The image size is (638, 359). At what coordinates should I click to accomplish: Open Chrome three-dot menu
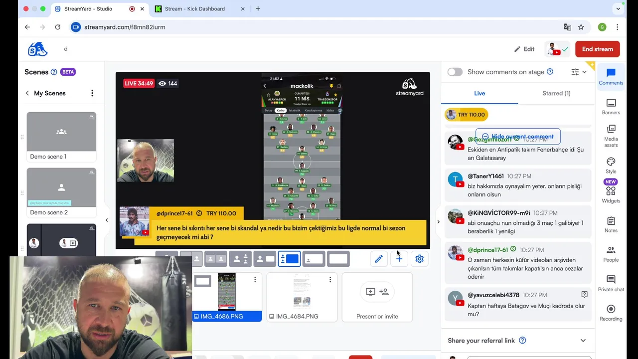(x=618, y=27)
